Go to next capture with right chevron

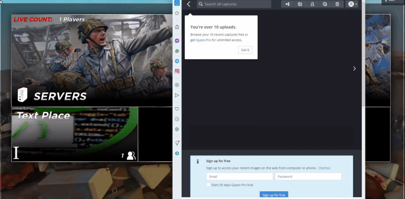coord(354,68)
